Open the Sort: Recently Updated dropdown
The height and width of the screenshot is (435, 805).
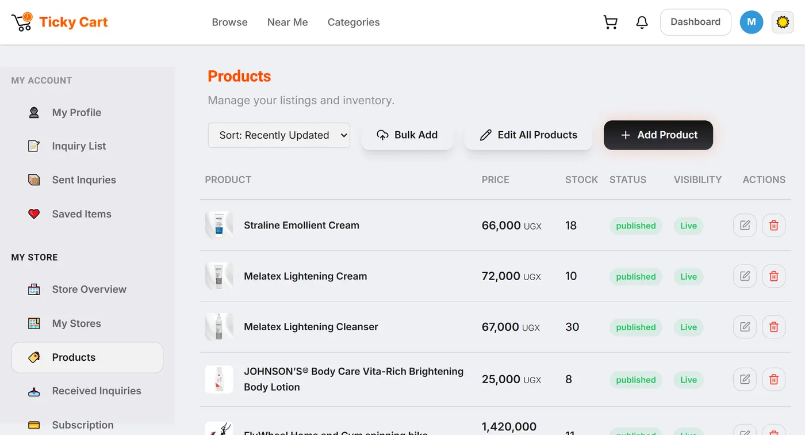279,135
